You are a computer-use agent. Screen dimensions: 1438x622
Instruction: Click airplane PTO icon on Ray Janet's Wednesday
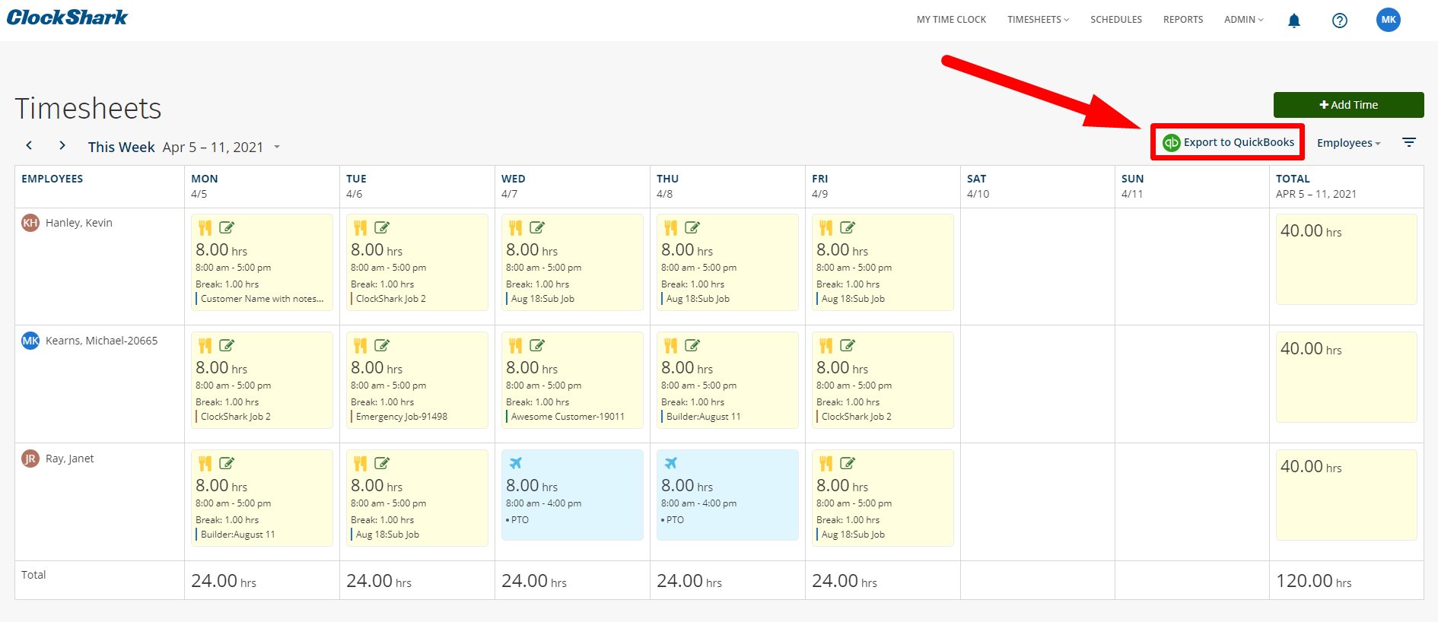(515, 463)
